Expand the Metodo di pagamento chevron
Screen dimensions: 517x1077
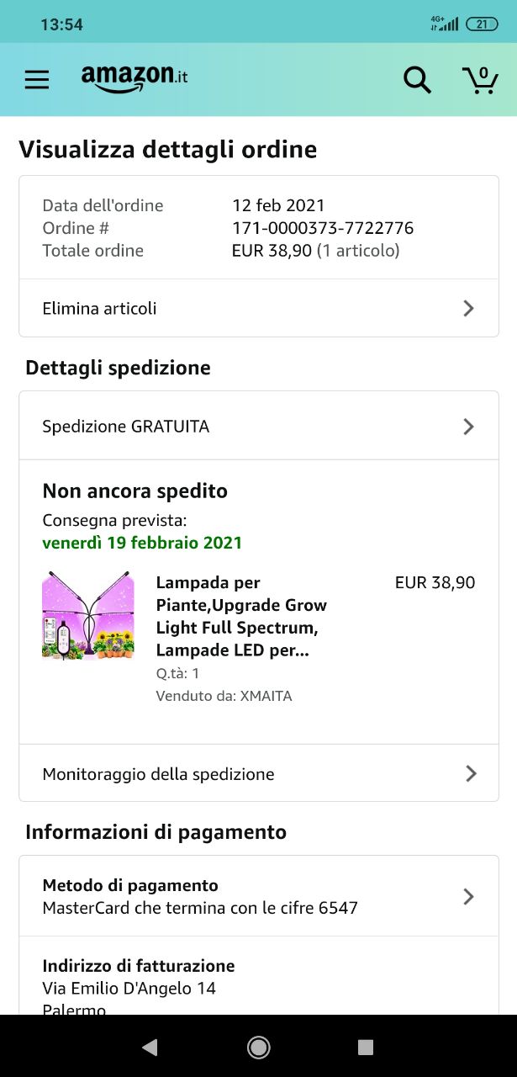coord(469,897)
